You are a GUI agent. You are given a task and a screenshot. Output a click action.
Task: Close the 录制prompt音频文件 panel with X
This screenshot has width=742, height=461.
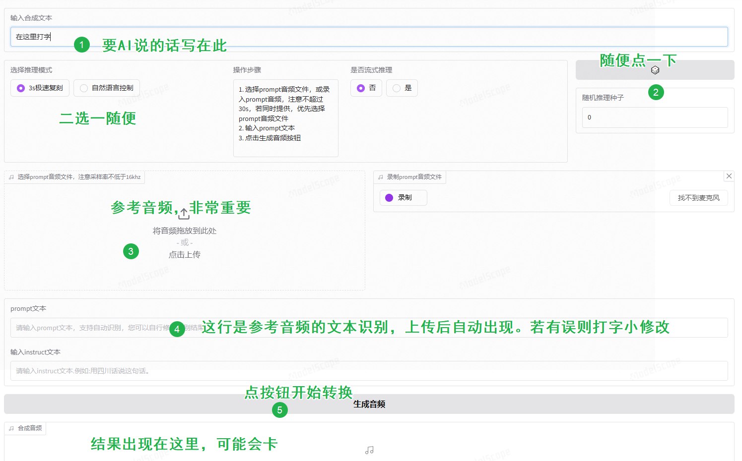tap(729, 176)
